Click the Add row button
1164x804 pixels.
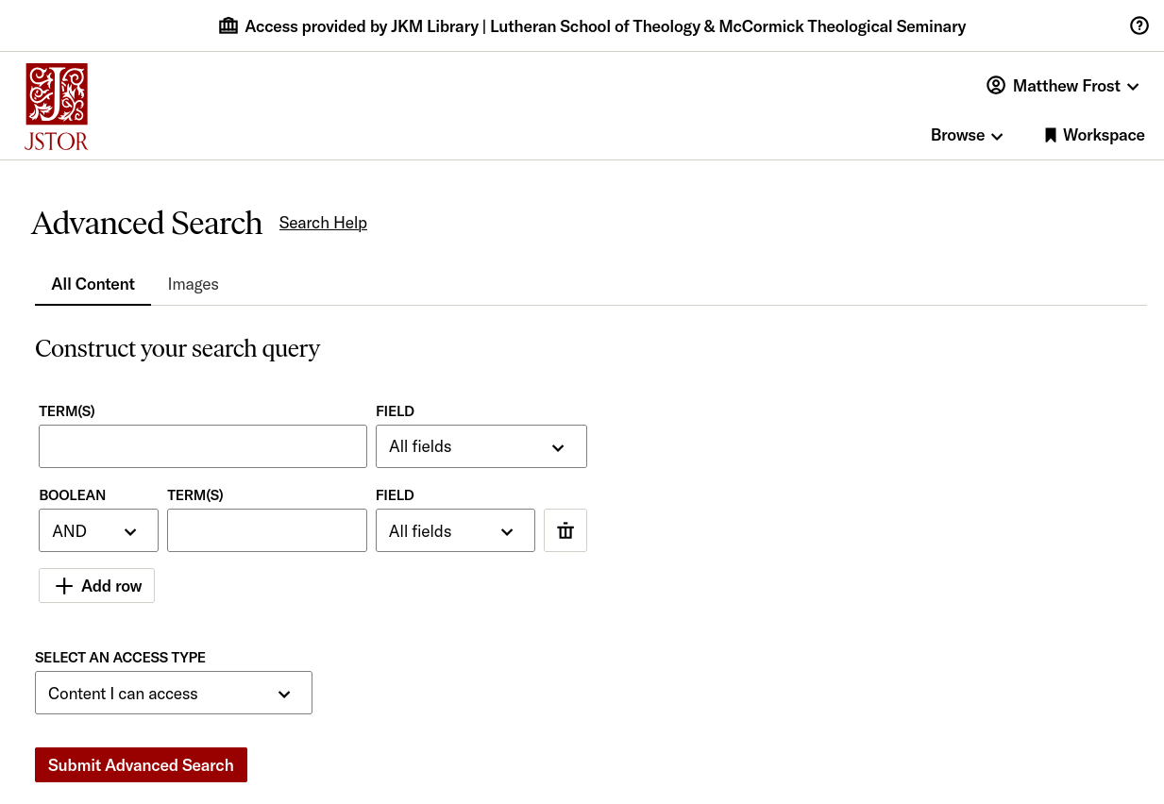click(x=96, y=585)
